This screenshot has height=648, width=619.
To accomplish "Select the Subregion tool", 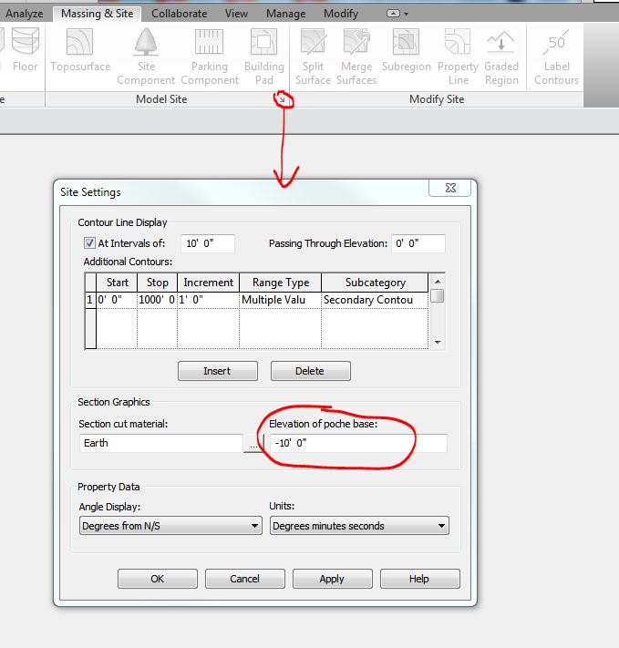I will pos(406,50).
